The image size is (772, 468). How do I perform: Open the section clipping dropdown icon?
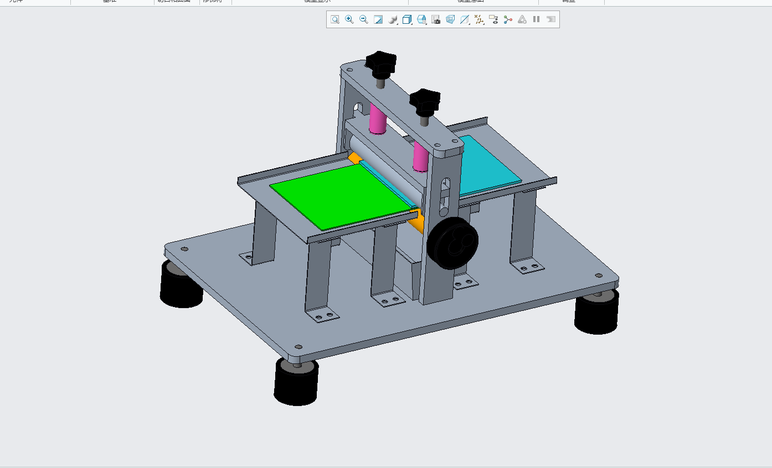465,19
